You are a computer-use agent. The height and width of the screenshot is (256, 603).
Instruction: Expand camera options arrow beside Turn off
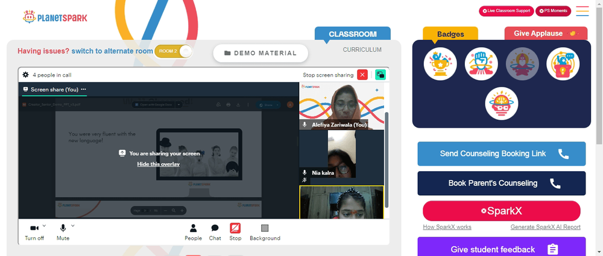(x=44, y=226)
